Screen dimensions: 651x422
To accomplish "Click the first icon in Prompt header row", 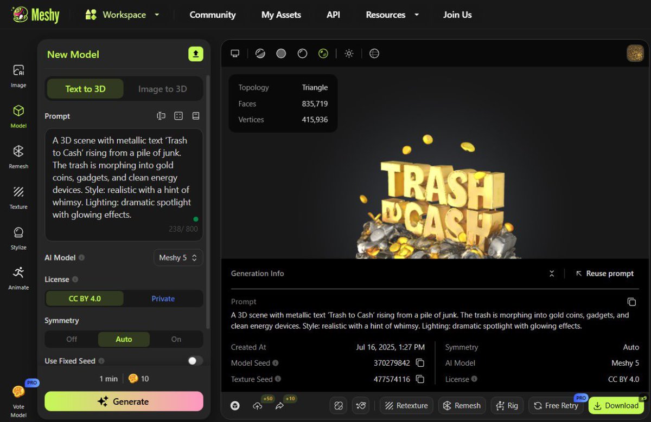I will (161, 116).
